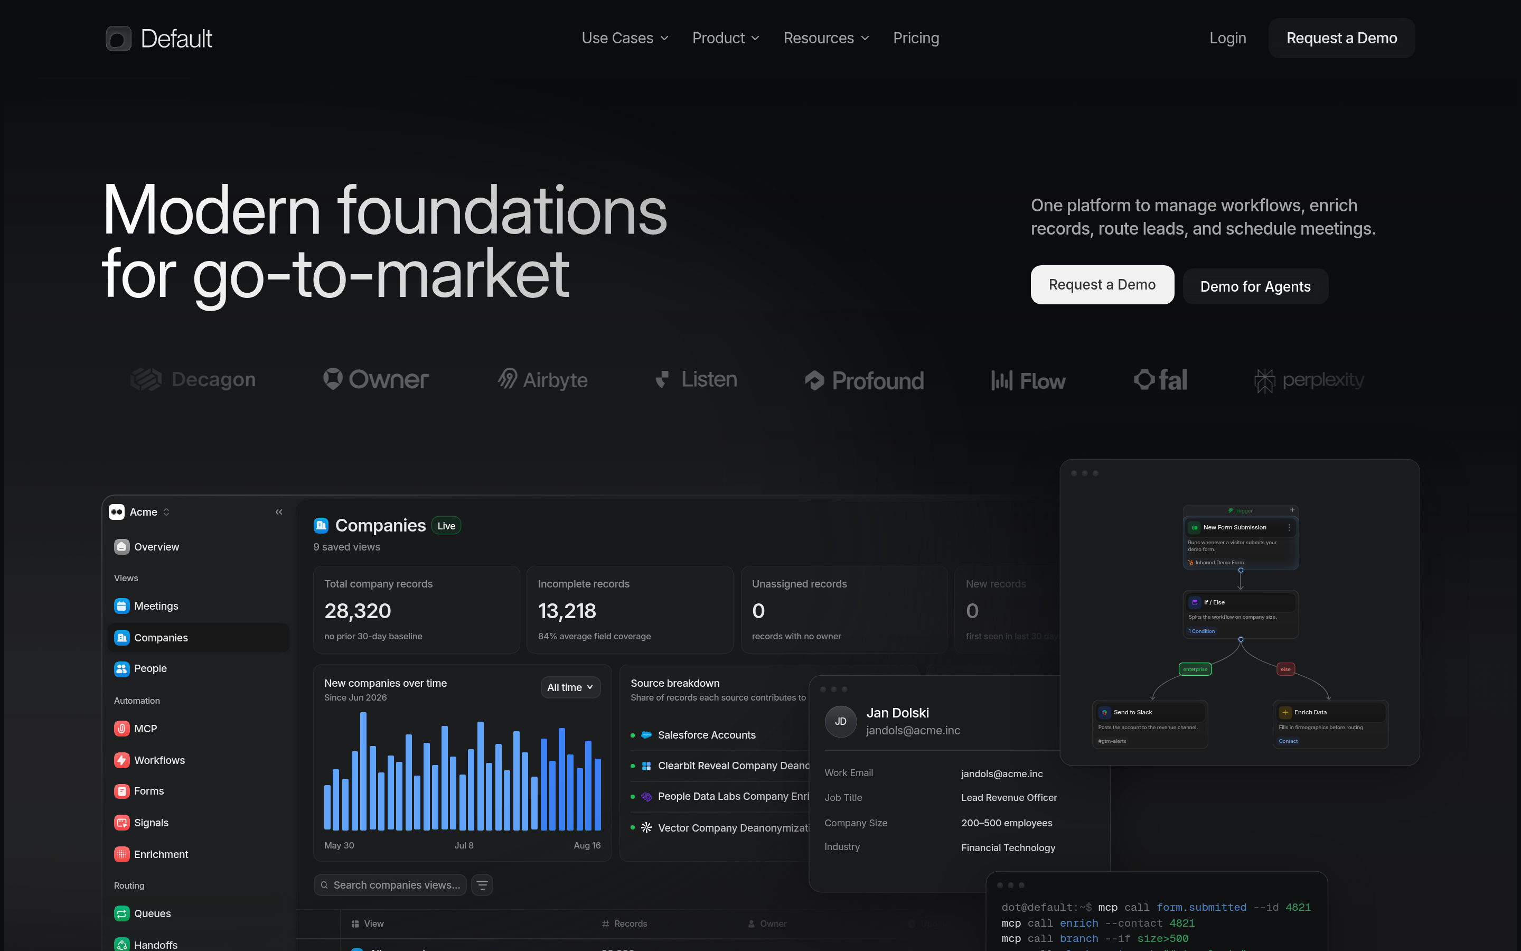
Task: Click the JD avatar for Jan Dolski
Action: (840, 721)
